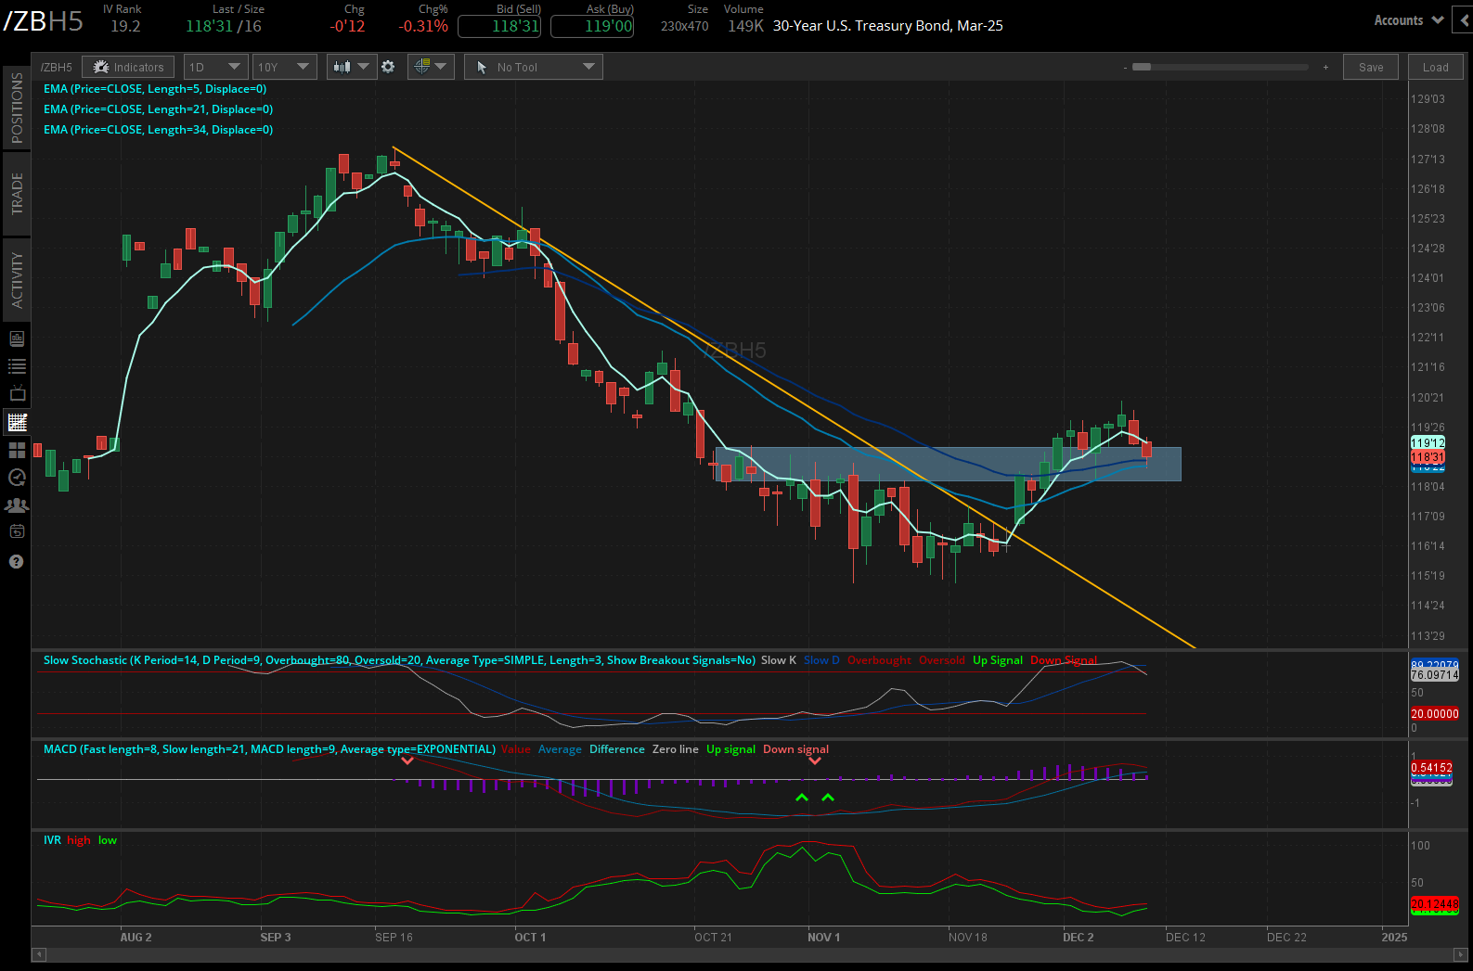This screenshot has width=1473, height=971.
Task: Click the drawing set crosshair icon
Action: [422, 66]
